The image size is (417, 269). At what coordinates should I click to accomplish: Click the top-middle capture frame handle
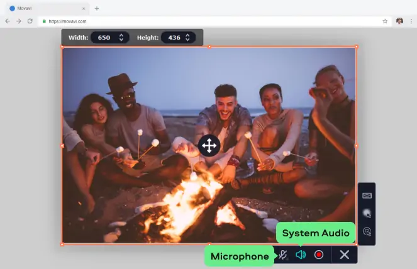(209, 47)
